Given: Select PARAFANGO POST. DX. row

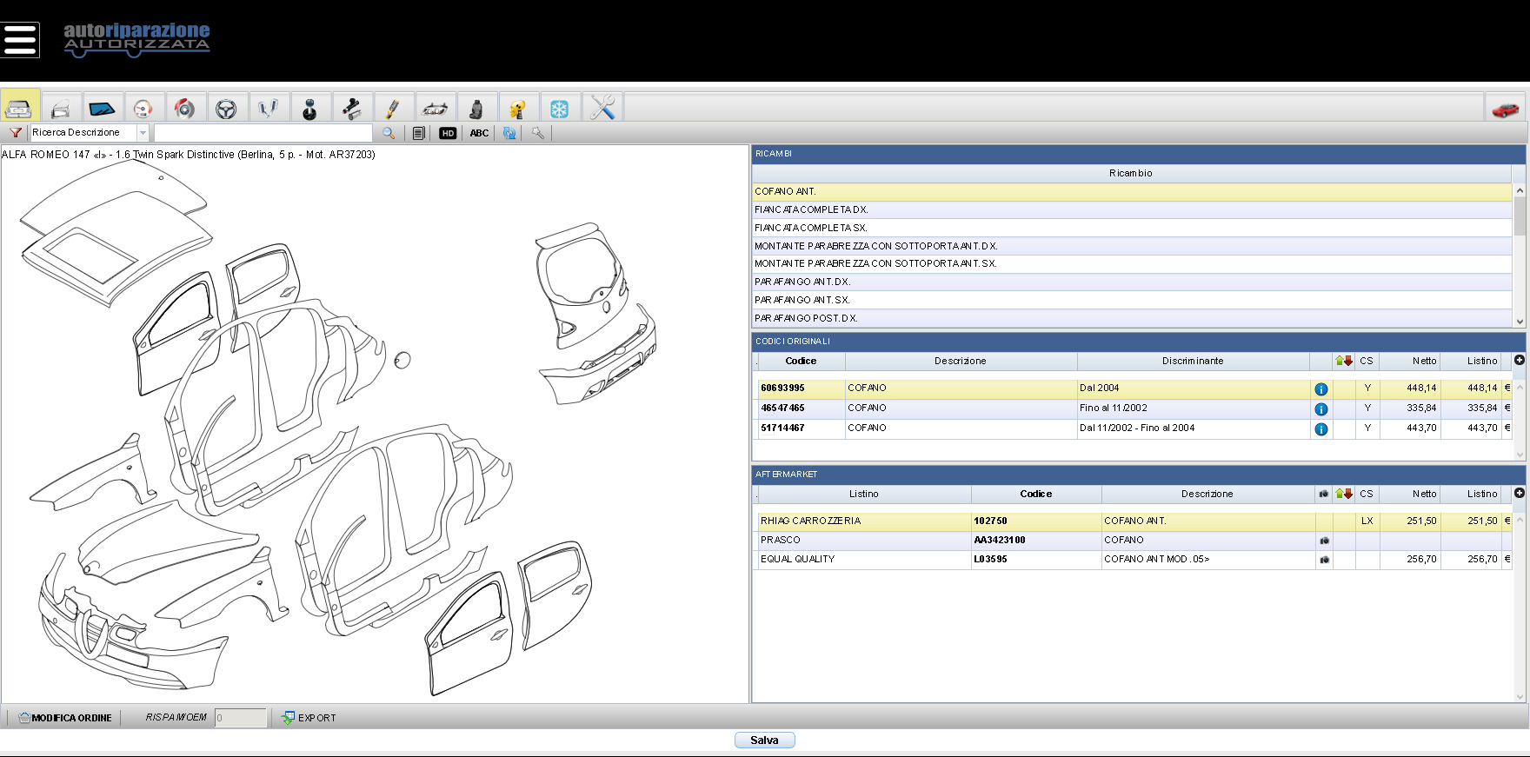Looking at the screenshot, I should coord(1132,318).
